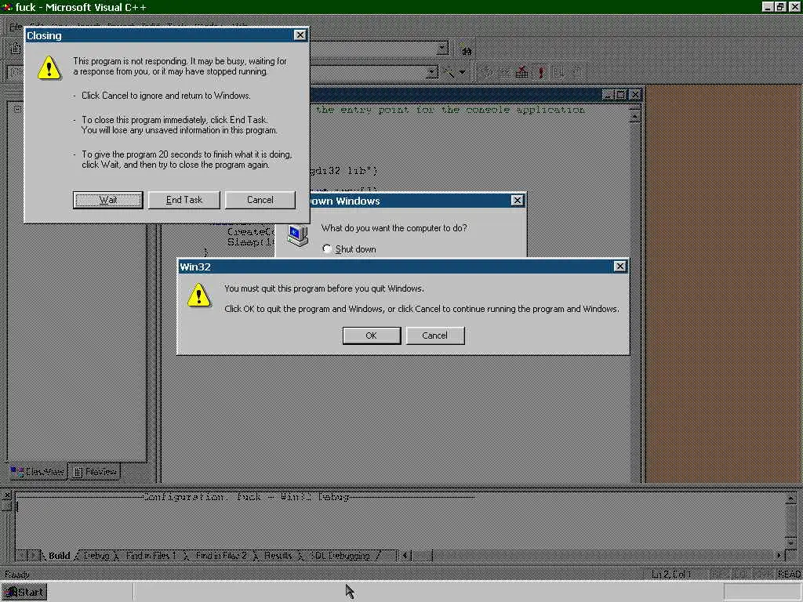Click the output tab scroll-right arrow
Viewport: 803px width, 602px height.
click(34, 555)
